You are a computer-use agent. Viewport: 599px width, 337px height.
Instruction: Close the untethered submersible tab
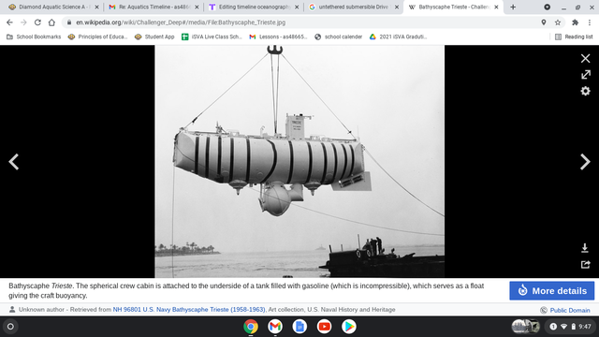(397, 7)
